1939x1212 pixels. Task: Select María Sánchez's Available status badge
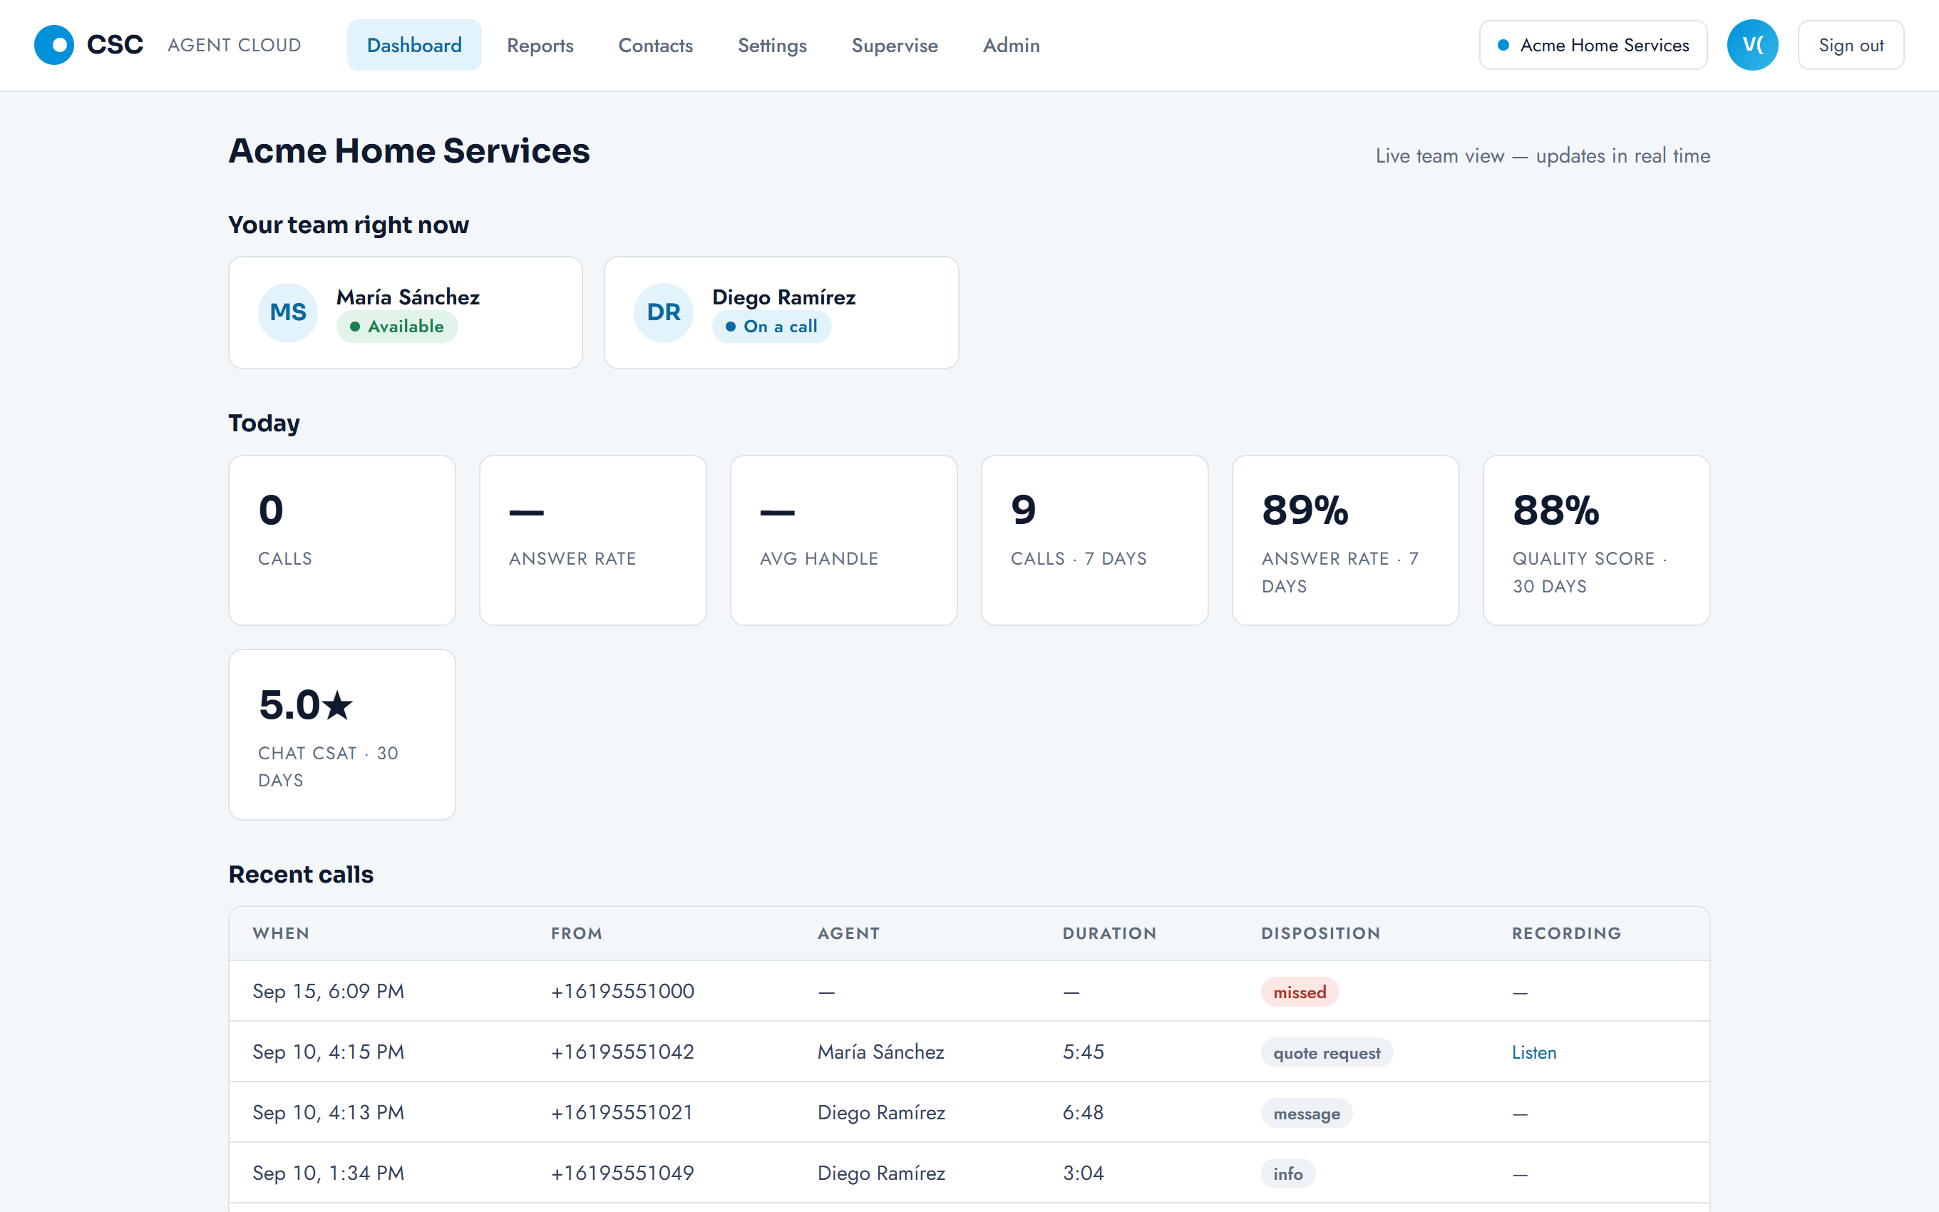pyautogui.click(x=397, y=327)
